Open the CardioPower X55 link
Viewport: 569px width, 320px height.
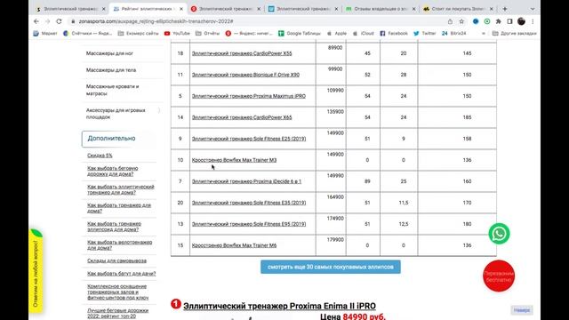tap(242, 53)
